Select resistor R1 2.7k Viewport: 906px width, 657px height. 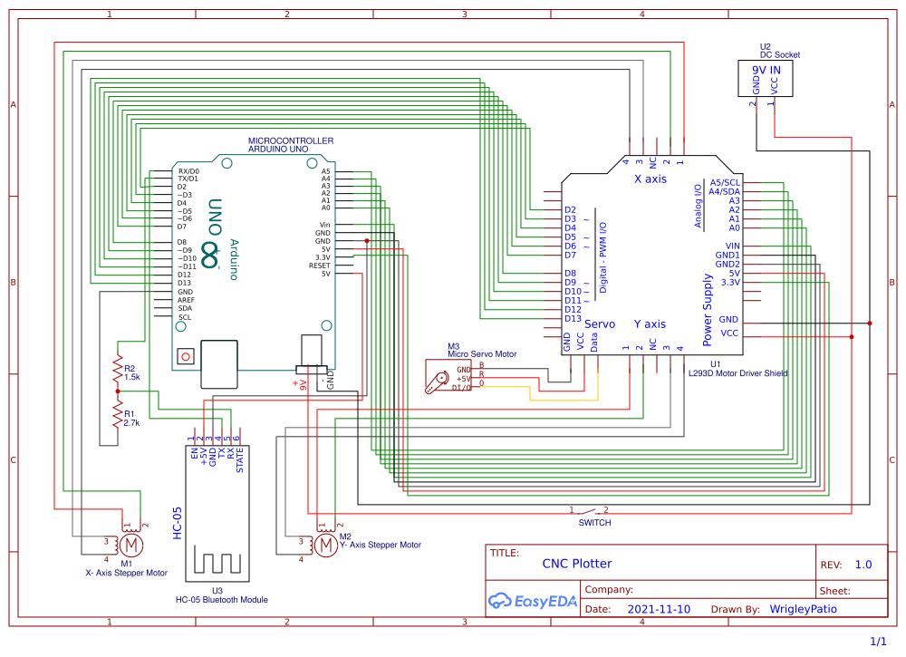pyautogui.click(x=116, y=415)
